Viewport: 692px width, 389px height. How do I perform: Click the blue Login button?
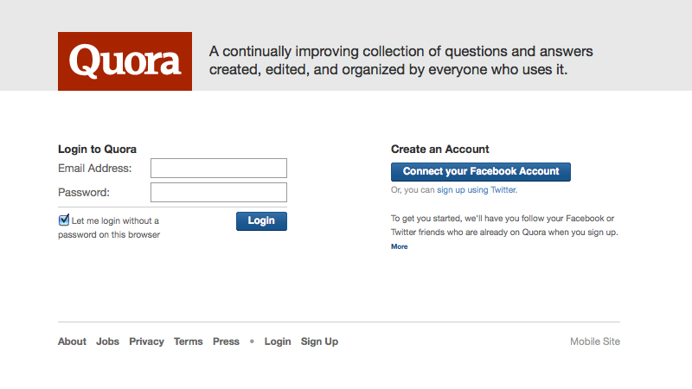click(261, 221)
